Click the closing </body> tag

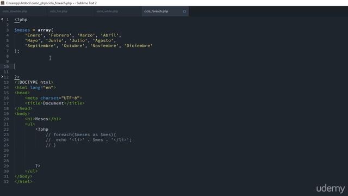tap(23, 176)
